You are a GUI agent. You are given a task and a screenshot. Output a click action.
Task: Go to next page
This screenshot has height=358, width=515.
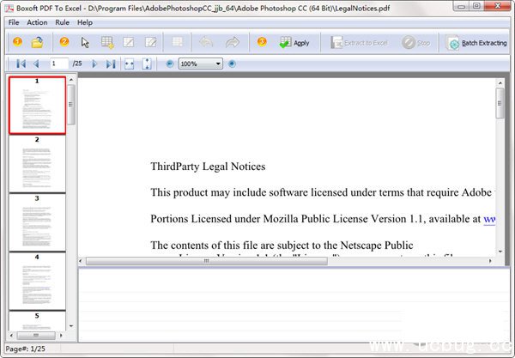click(x=94, y=64)
